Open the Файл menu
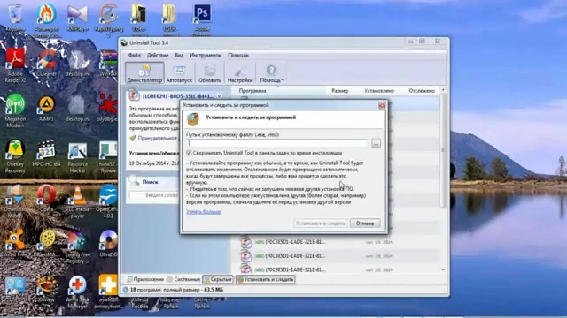Screen dimensions: 567x318 tap(134, 55)
